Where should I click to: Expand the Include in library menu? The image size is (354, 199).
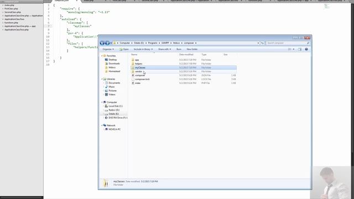tap(143, 49)
